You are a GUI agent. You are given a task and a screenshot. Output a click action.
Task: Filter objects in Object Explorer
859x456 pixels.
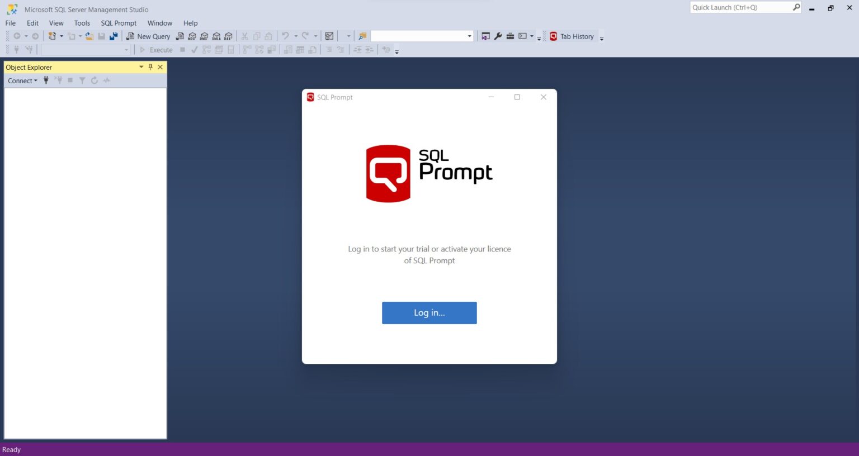click(82, 80)
